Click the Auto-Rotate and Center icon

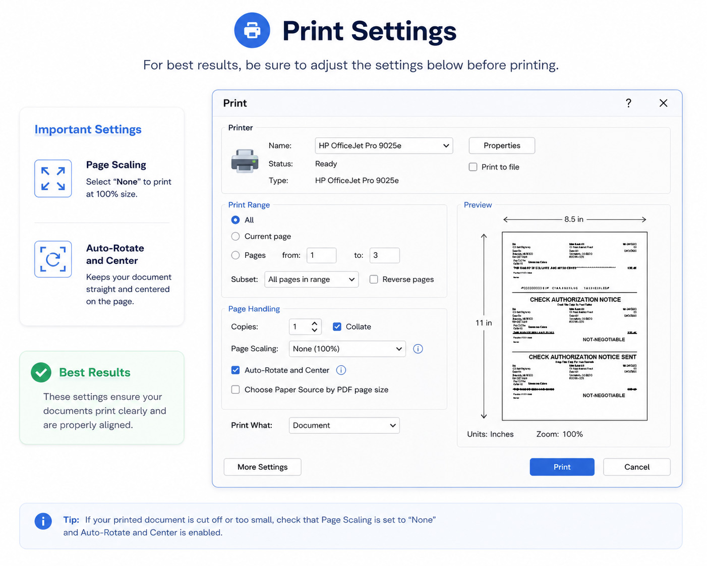point(53,259)
